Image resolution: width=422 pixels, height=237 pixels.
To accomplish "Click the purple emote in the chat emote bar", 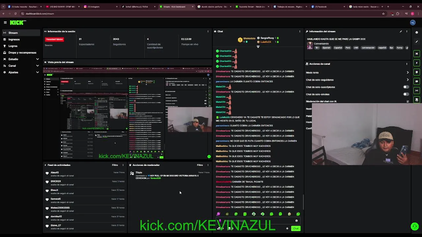I will (x=218, y=214).
